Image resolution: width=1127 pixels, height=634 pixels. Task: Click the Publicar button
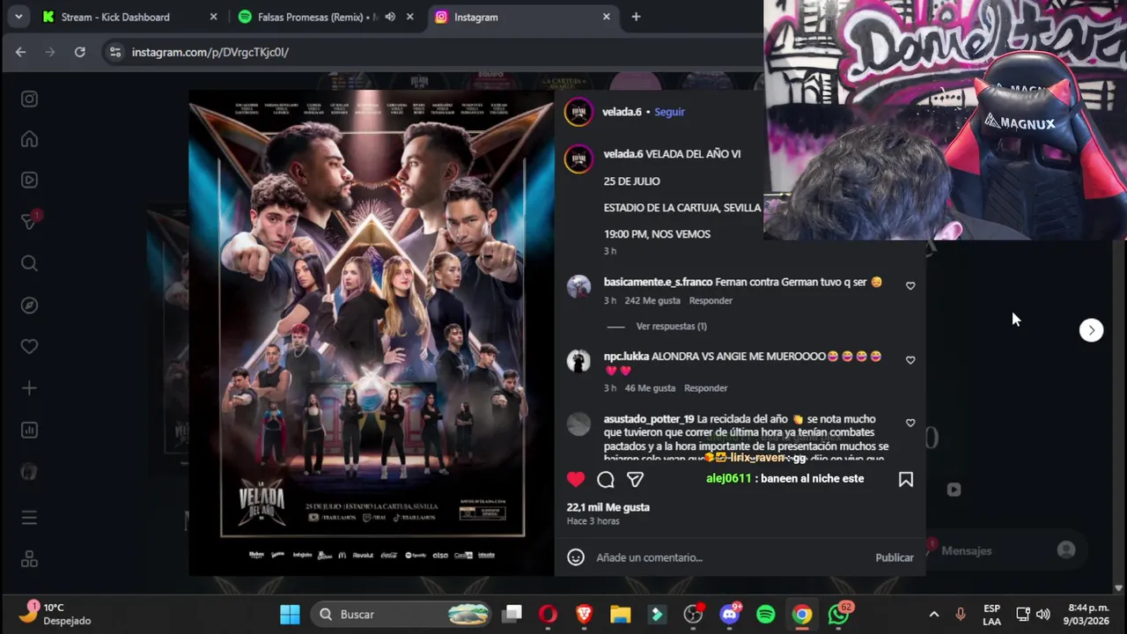[x=895, y=557]
